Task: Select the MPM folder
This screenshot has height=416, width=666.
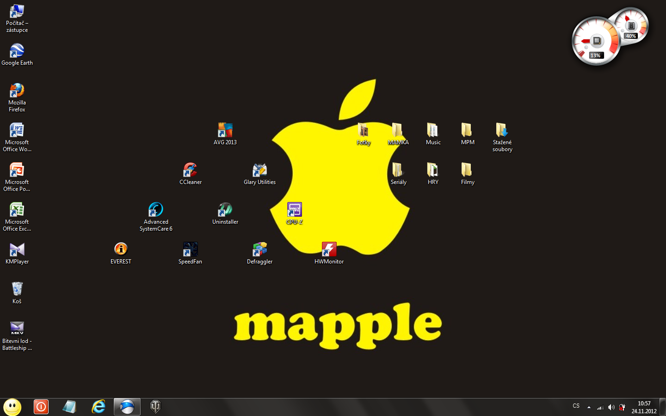Action: click(468, 134)
